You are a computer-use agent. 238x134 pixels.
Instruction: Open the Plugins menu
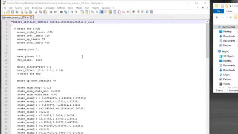(x=95, y=8)
